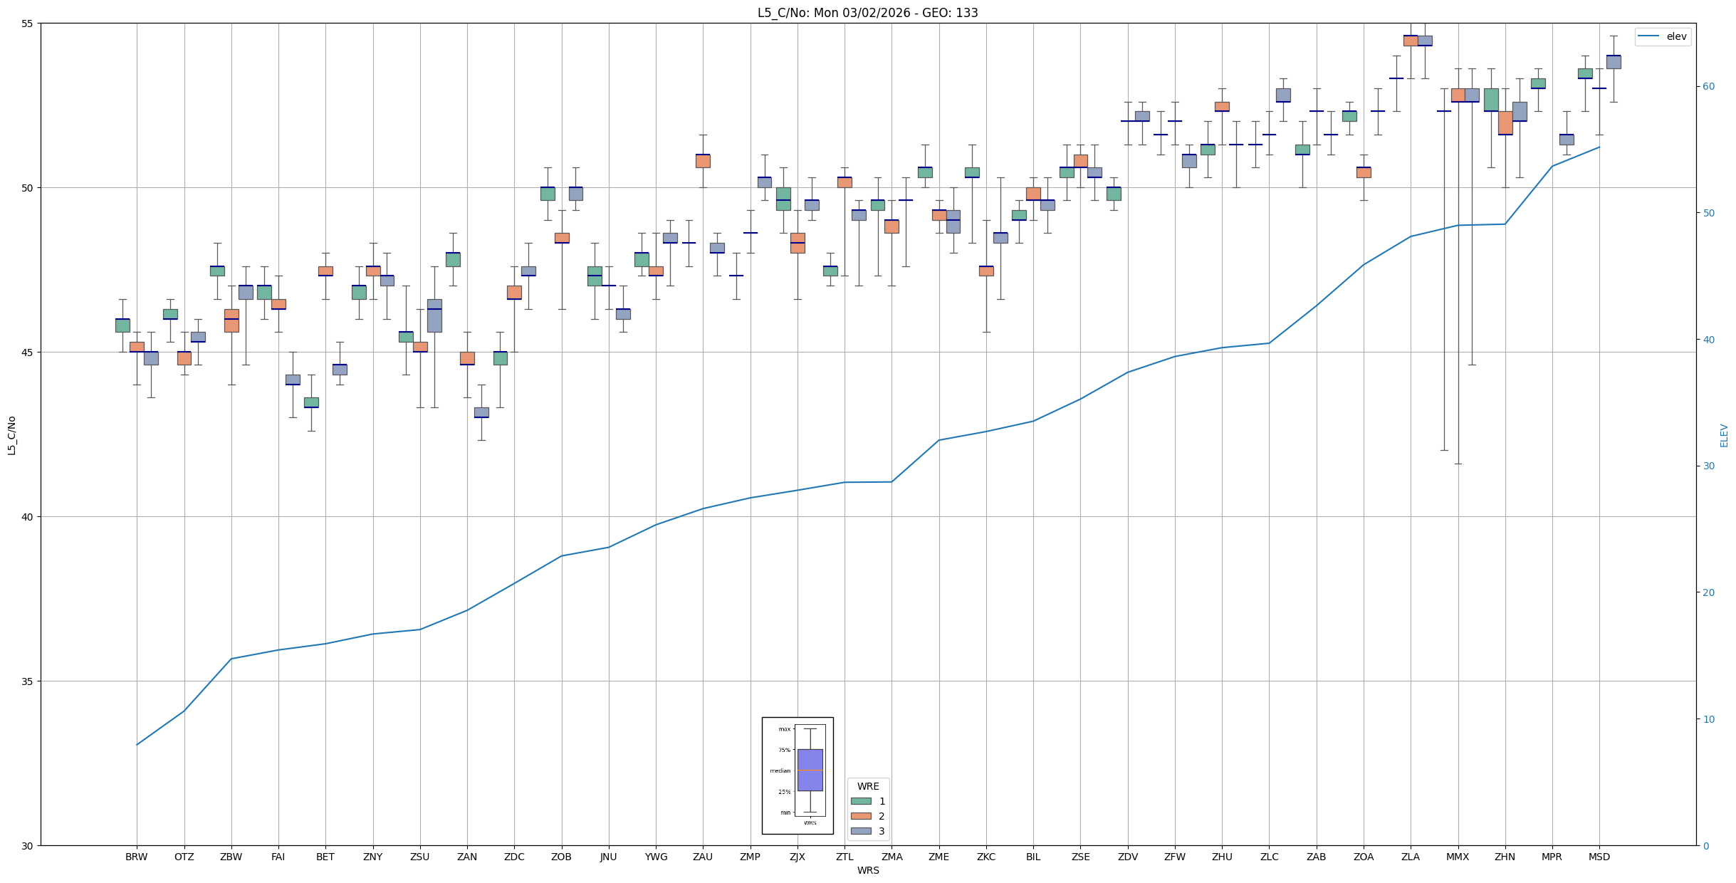
Task: Click the 60 tick on right axis
Action: pyautogui.click(x=1708, y=87)
